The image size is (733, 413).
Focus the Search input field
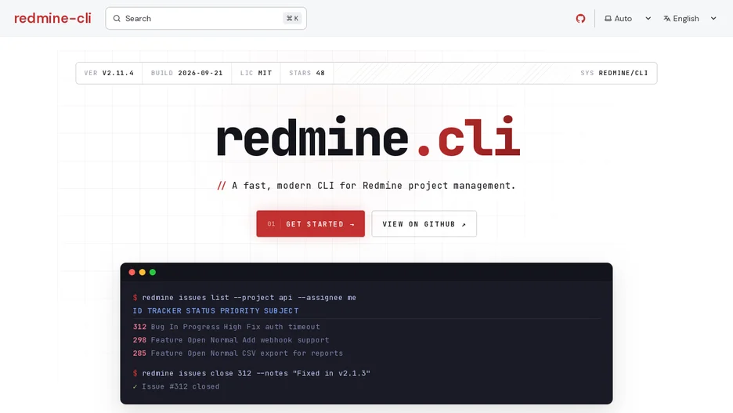pos(206,18)
